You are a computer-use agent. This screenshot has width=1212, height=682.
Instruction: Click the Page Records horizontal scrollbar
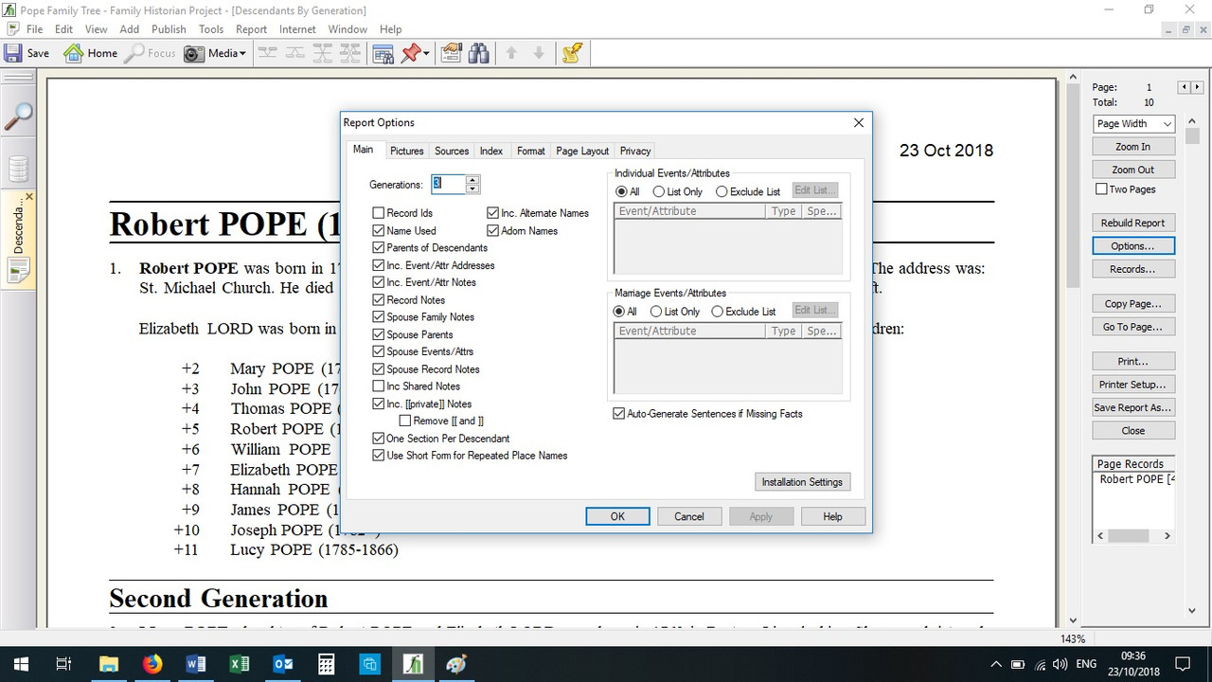[x=1132, y=536]
